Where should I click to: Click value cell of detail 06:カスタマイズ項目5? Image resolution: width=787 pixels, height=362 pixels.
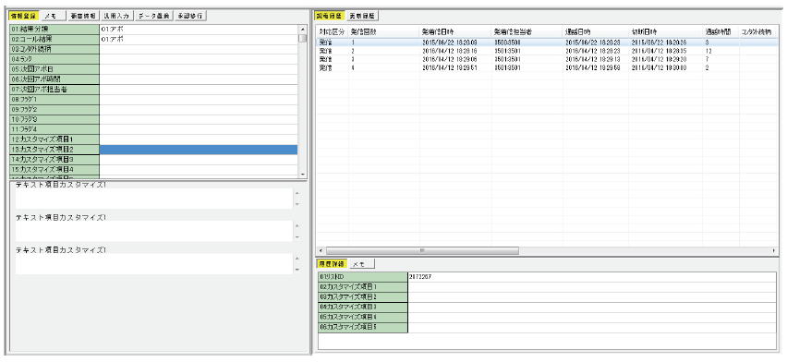pyautogui.click(x=592, y=327)
